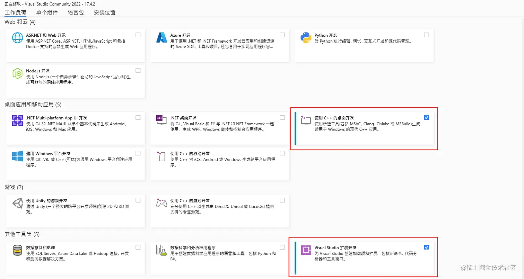Check the .NET 桌面开发 checkbox
The image size is (524, 279).
(282, 117)
